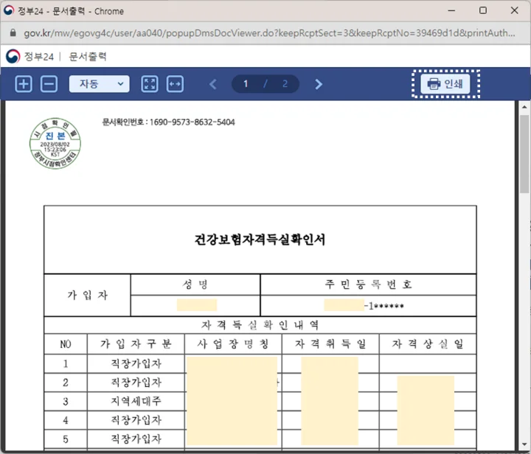Viewport: 531px width, 454px height.
Task: Click the 사업장명칭 column header
Action: (x=233, y=344)
